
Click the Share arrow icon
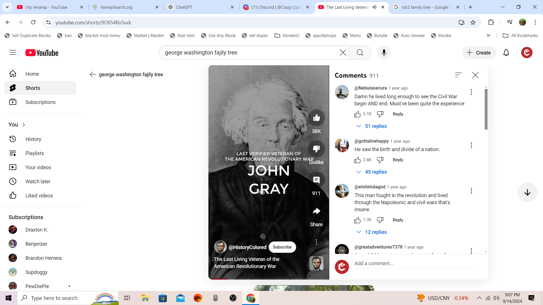click(316, 211)
